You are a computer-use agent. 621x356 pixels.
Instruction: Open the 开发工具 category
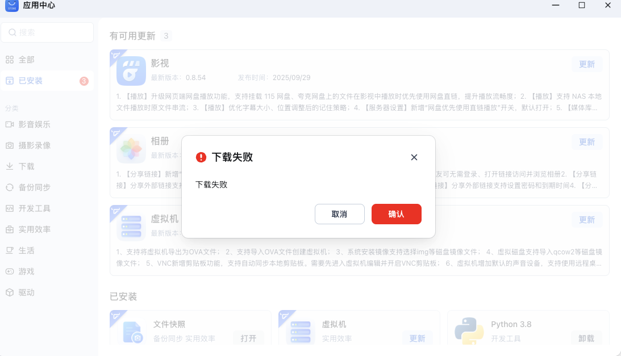pos(47,208)
